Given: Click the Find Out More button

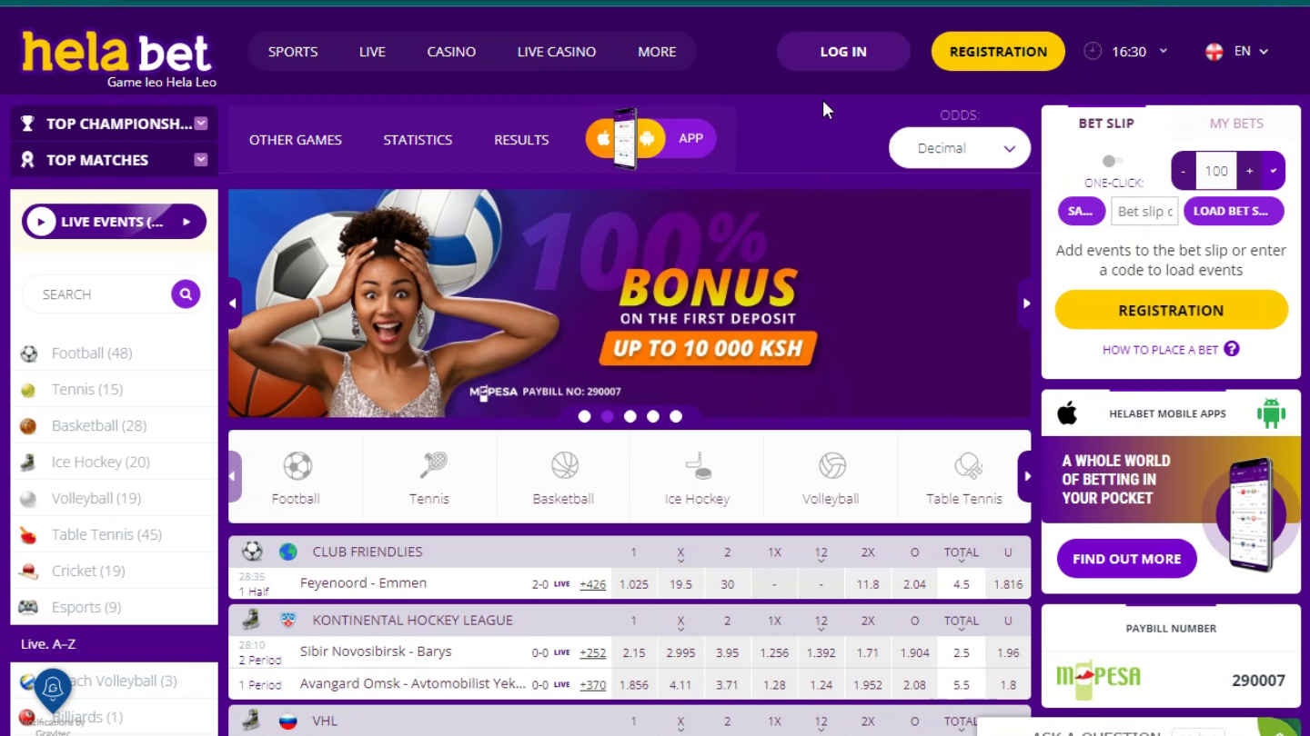Looking at the screenshot, I should click(1126, 559).
